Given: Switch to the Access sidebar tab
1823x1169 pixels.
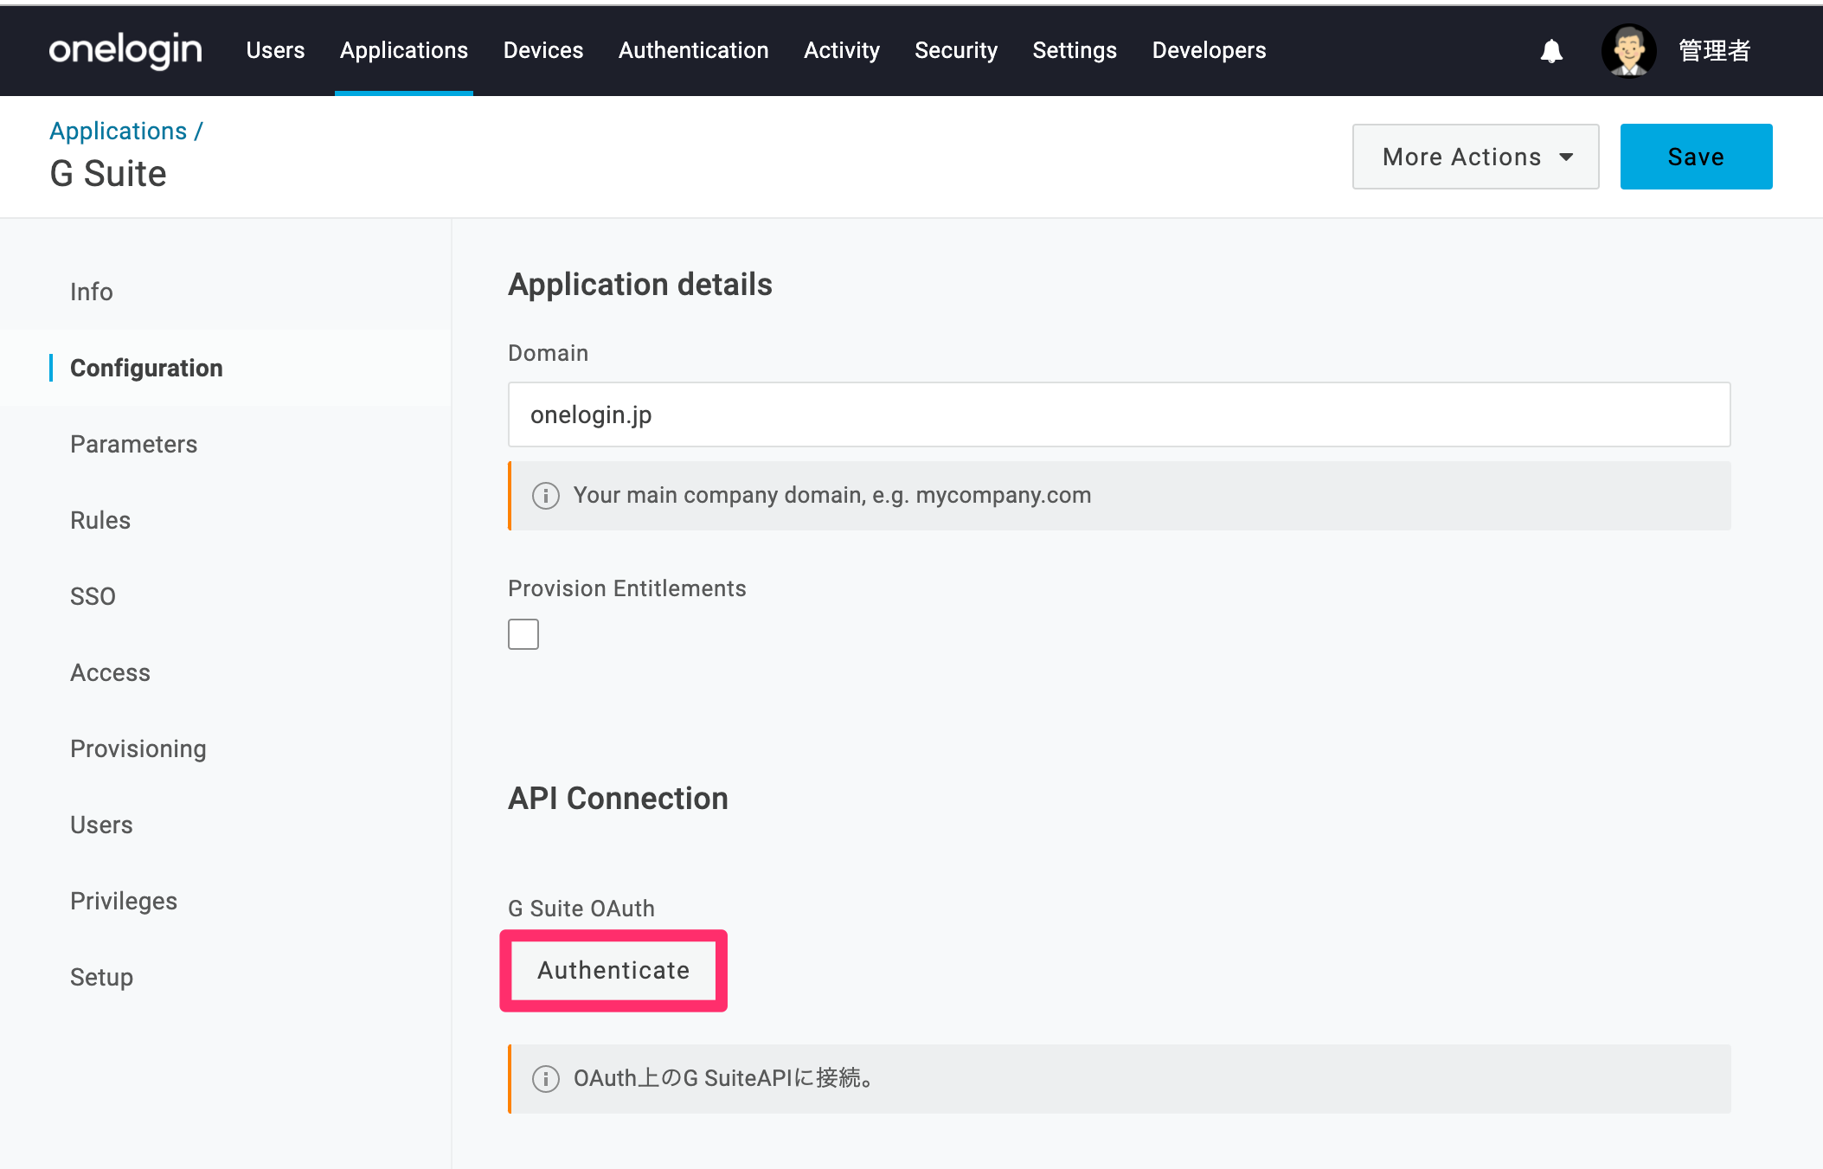Looking at the screenshot, I should (111, 672).
